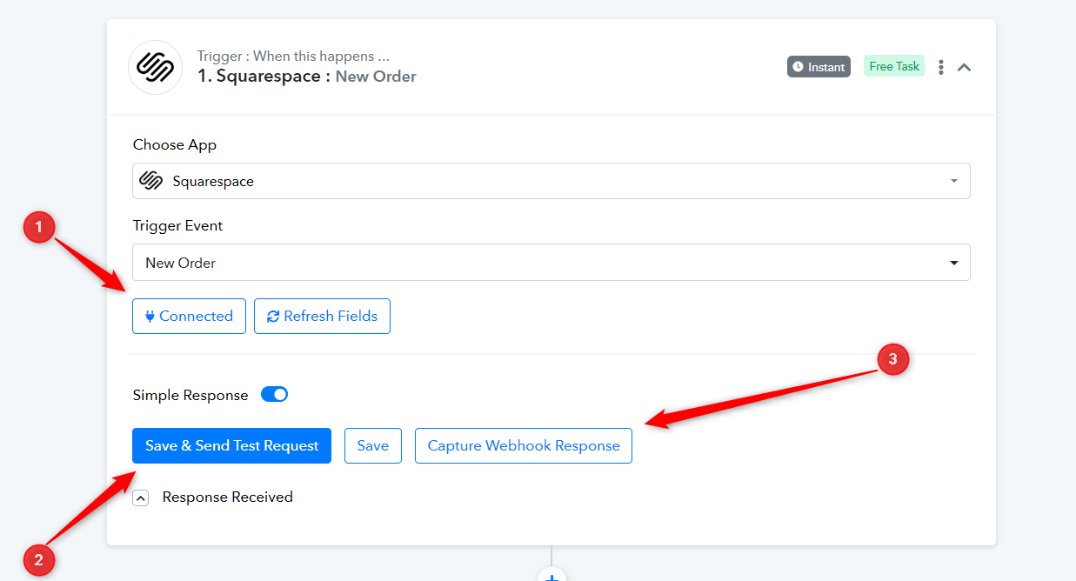The width and height of the screenshot is (1076, 581).
Task: Click the Save button
Action: click(372, 445)
